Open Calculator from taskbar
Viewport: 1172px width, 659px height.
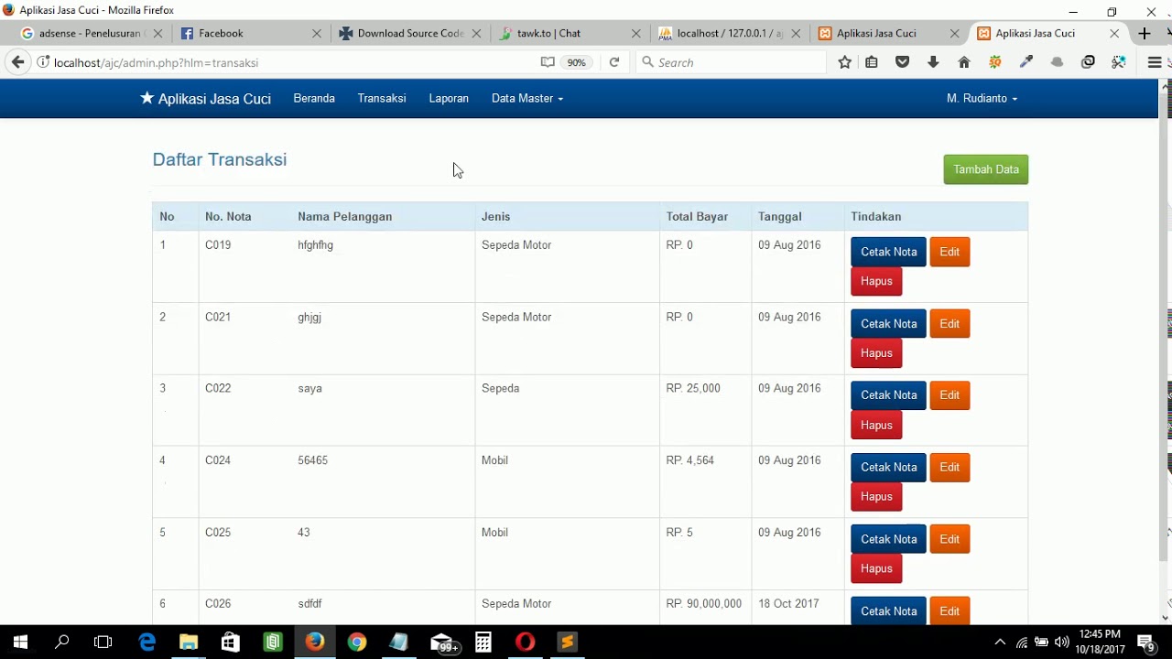click(x=483, y=642)
